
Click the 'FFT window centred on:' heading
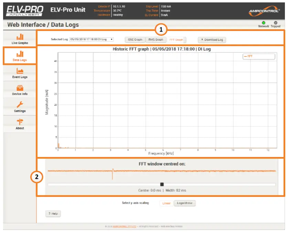coord(162,164)
